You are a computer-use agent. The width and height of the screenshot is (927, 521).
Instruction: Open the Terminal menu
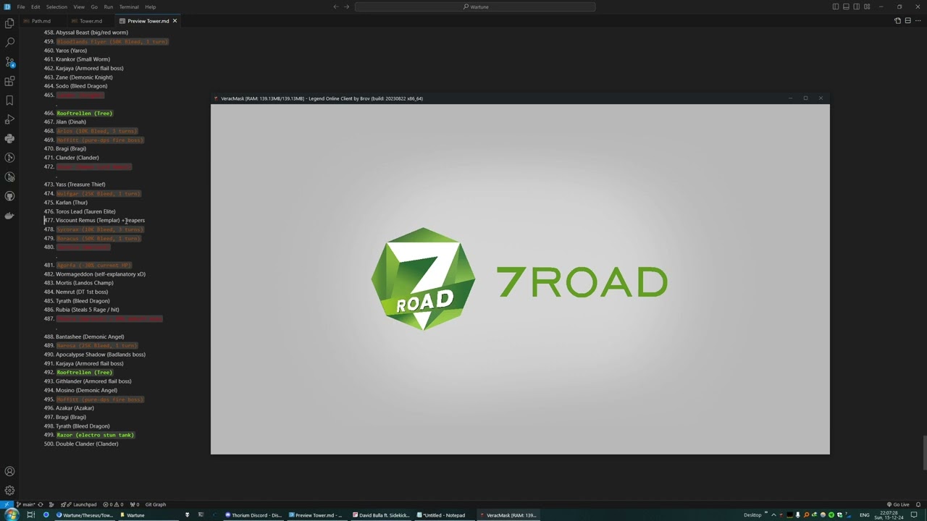point(129,7)
